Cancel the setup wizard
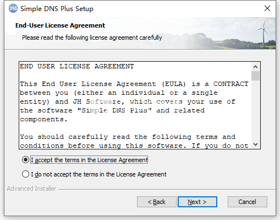Viewport: 280px width, 220px height. 248,202
